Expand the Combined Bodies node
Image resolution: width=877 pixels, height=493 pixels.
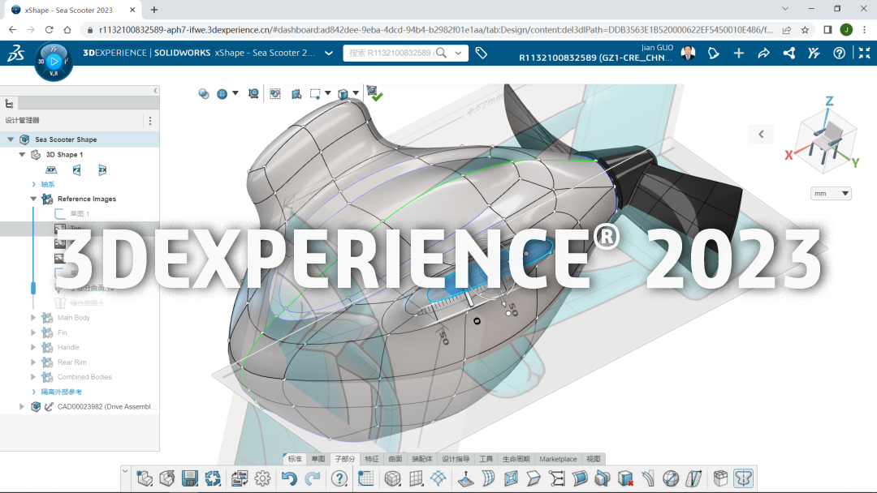33,377
